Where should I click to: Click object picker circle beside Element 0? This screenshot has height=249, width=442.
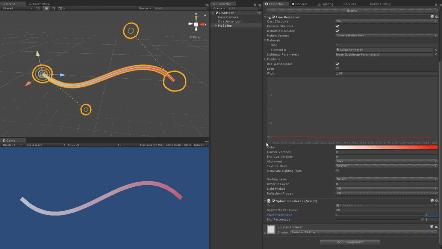436,50
